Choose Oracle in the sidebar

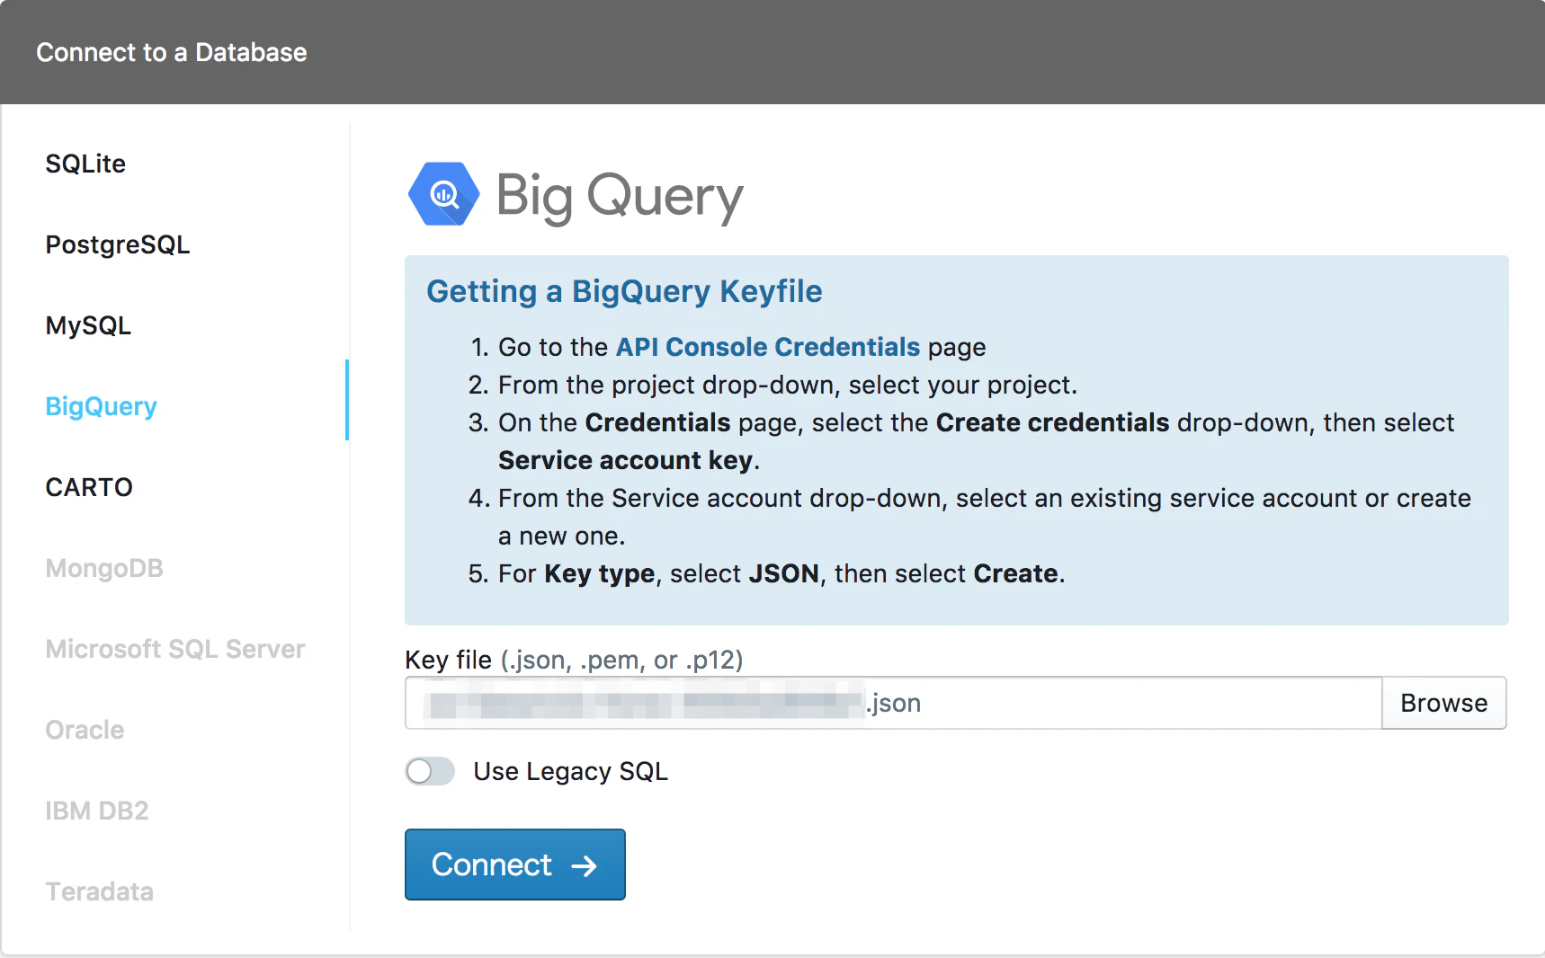coord(85,730)
